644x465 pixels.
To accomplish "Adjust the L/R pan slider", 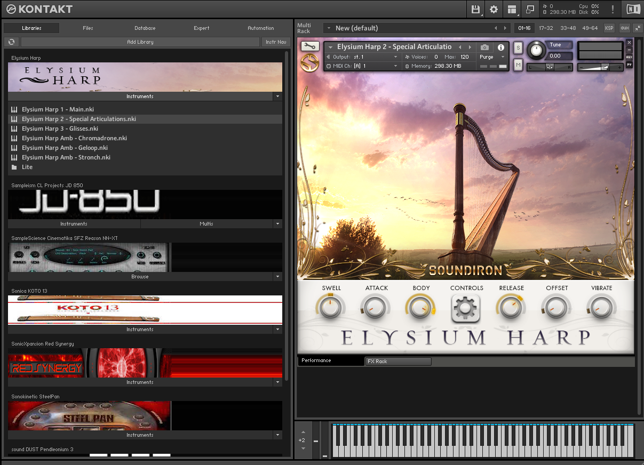I will [x=550, y=67].
